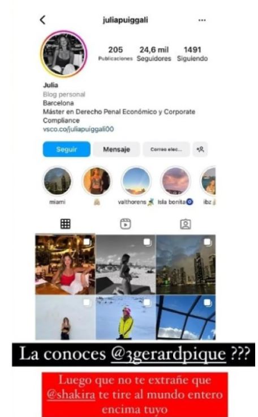View the 24,6 mil Seguidores list
Screen dimensions: 258x417
(x=154, y=54)
